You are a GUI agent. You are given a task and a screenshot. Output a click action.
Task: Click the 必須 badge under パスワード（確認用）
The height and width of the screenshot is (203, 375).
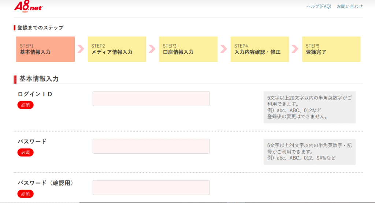pos(25,194)
